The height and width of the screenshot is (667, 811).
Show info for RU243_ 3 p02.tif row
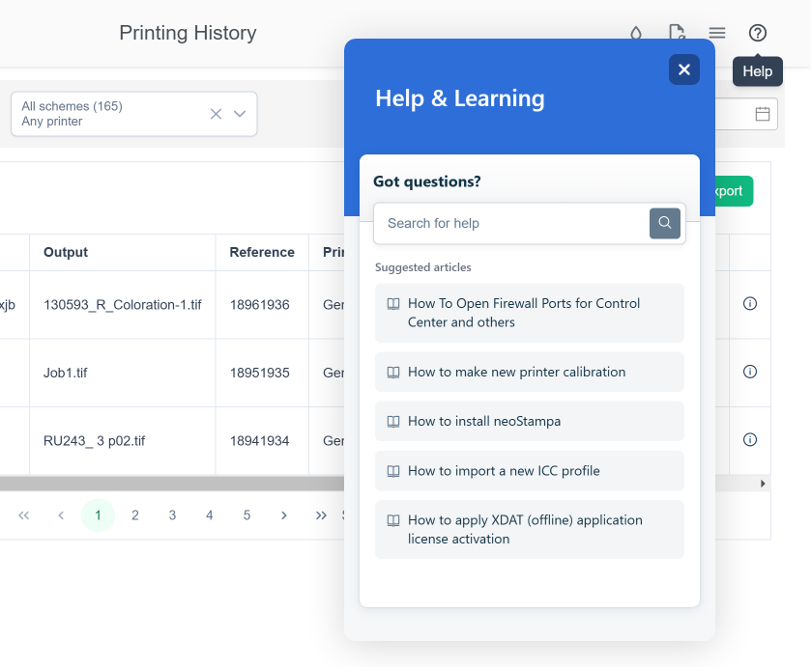click(749, 439)
